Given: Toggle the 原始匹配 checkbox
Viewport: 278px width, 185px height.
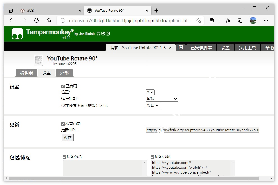Looking at the screenshot, I should click(x=152, y=157).
